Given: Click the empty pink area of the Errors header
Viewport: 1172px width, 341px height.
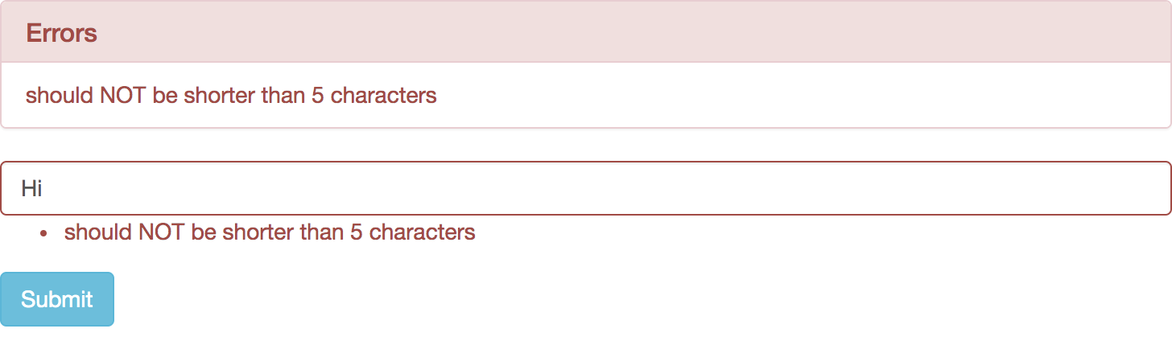Looking at the screenshot, I should point(644,34).
